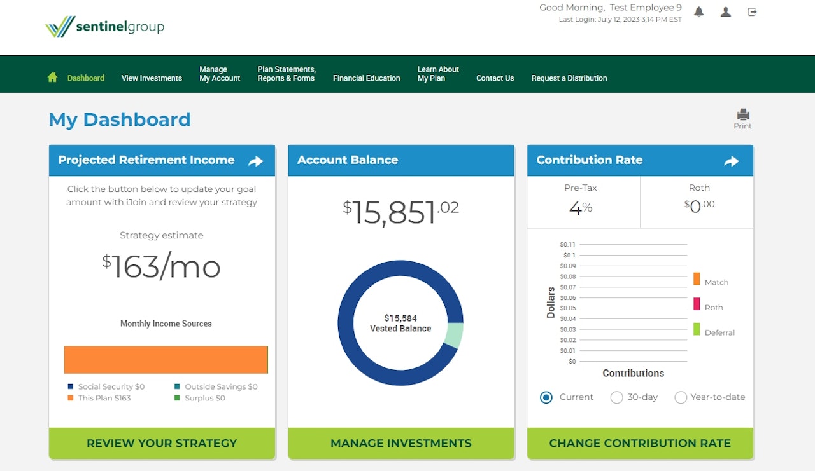
Task: Click the orange Match legend swatch
Action: tap(697, 279)
